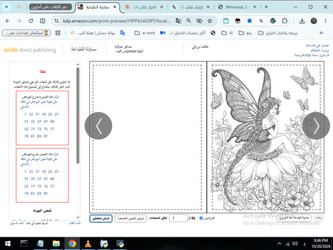
Task: Click the error panel scroll-up arrow
Action: [78, 65]
